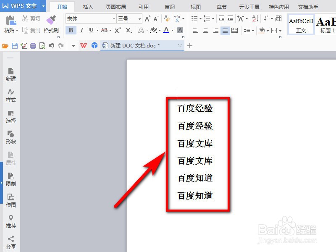Screen dimensions: 336x252
Task: Click the print preview icon
Action: coord(42,46)
